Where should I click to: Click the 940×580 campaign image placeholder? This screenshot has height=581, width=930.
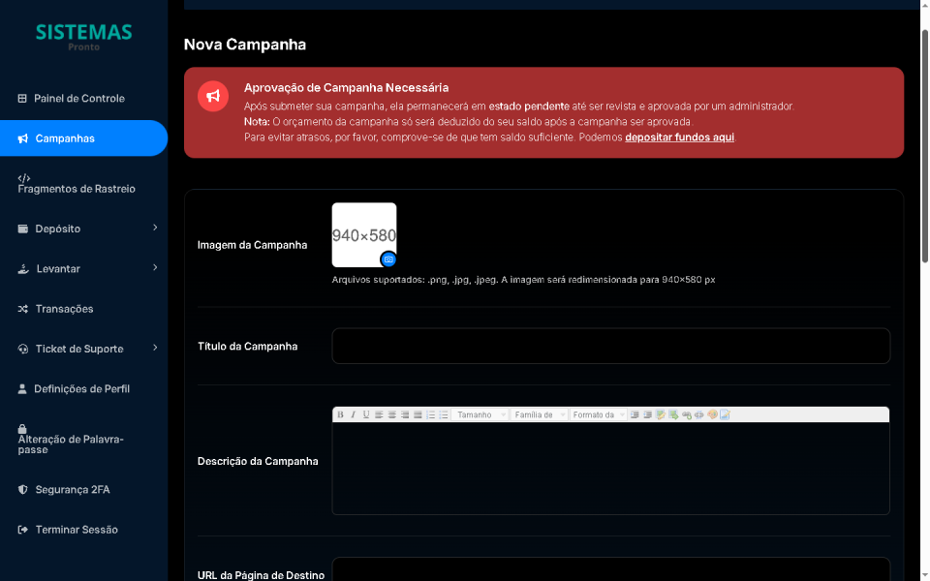(x=363, y=233)
